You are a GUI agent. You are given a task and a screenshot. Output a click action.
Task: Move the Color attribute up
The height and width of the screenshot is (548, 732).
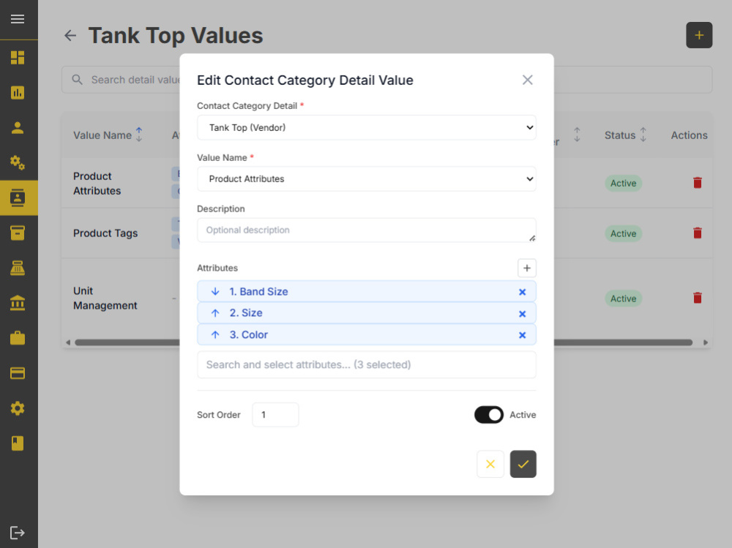[215, 334]
